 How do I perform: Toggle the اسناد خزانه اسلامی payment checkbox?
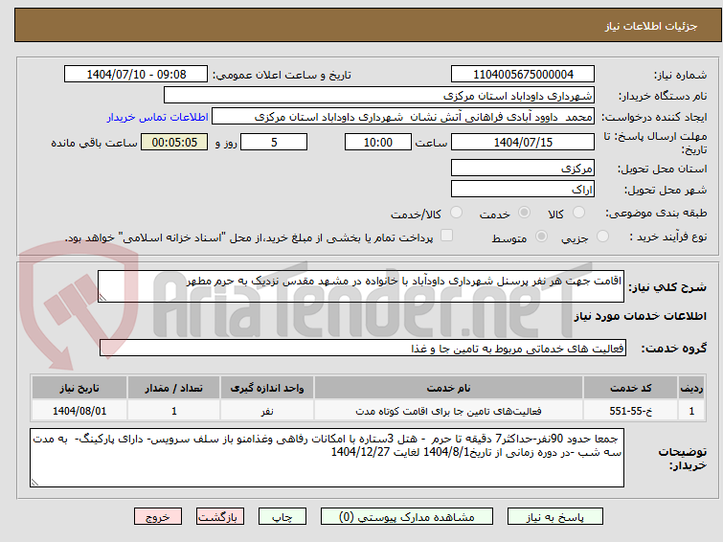point(446,236)
